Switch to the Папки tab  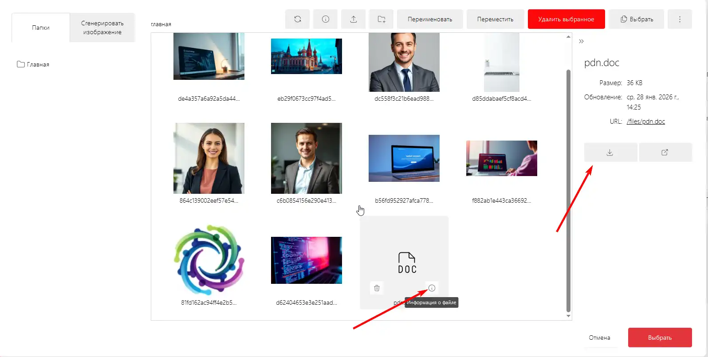click(x=41, y=27)
